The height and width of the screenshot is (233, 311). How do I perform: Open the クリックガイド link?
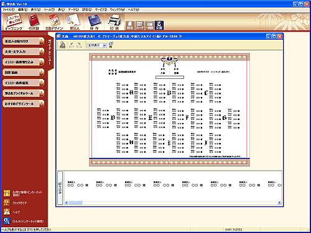point(20,203)
